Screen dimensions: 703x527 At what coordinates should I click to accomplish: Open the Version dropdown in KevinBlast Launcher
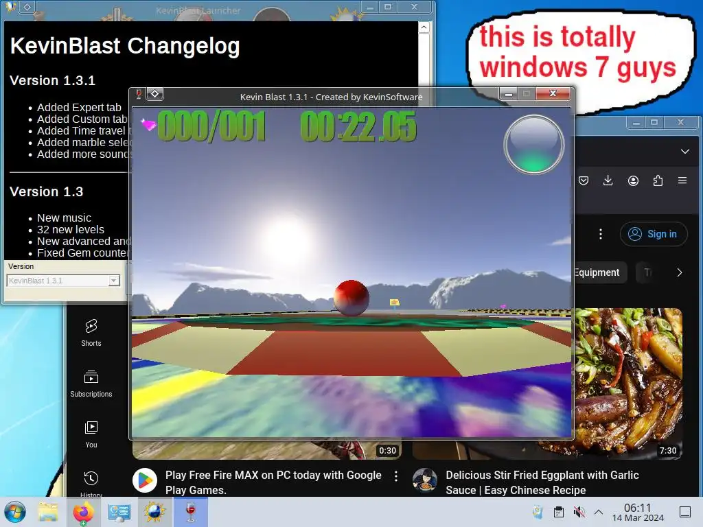pyautogui.click(x=64, y=281)
